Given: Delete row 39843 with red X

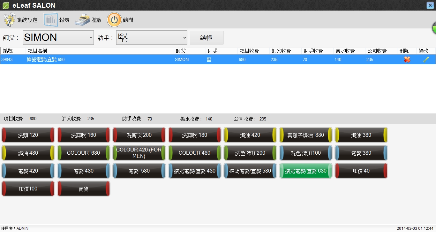Looking at the screenshot, I should (x=407, y=59).
